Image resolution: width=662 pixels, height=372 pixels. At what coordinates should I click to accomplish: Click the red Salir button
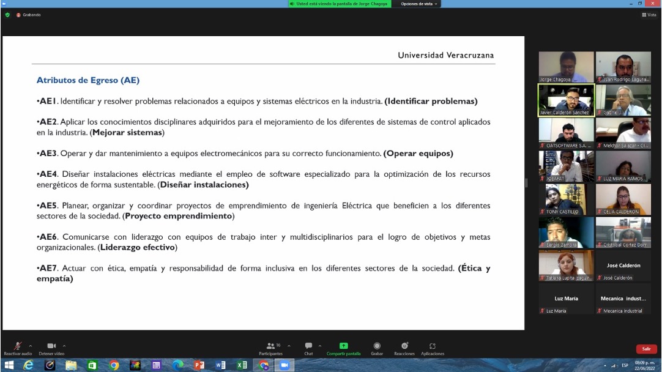pos(646,349)
